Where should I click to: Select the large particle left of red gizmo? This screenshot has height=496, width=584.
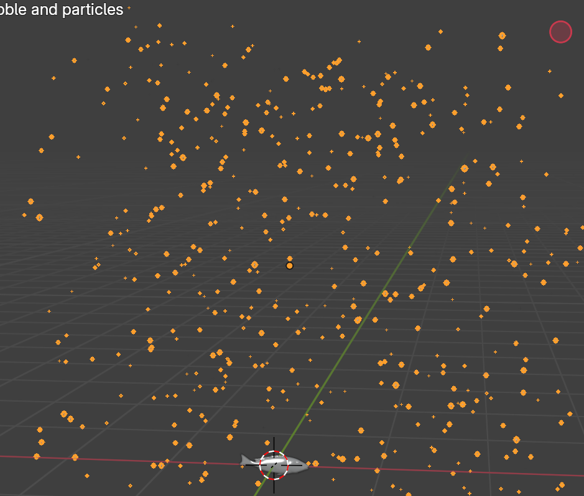pyautogui.click(x=502, y=36)
